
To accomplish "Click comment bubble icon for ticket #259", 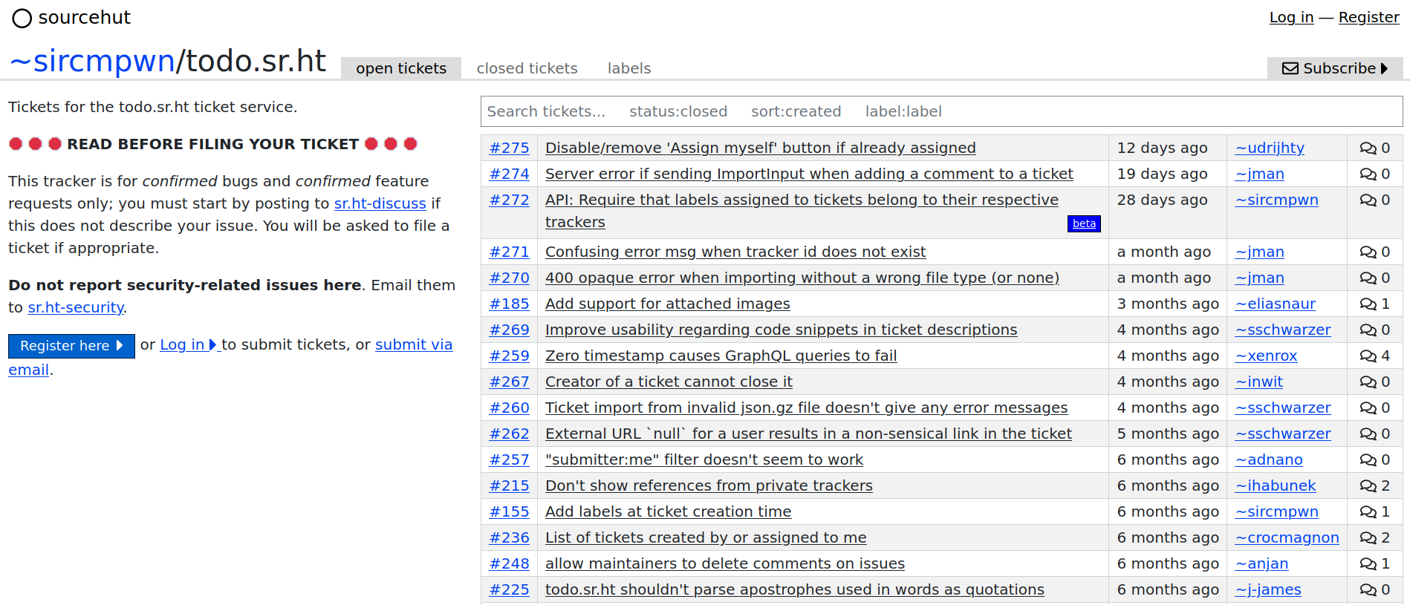I will pos(1368,356).
